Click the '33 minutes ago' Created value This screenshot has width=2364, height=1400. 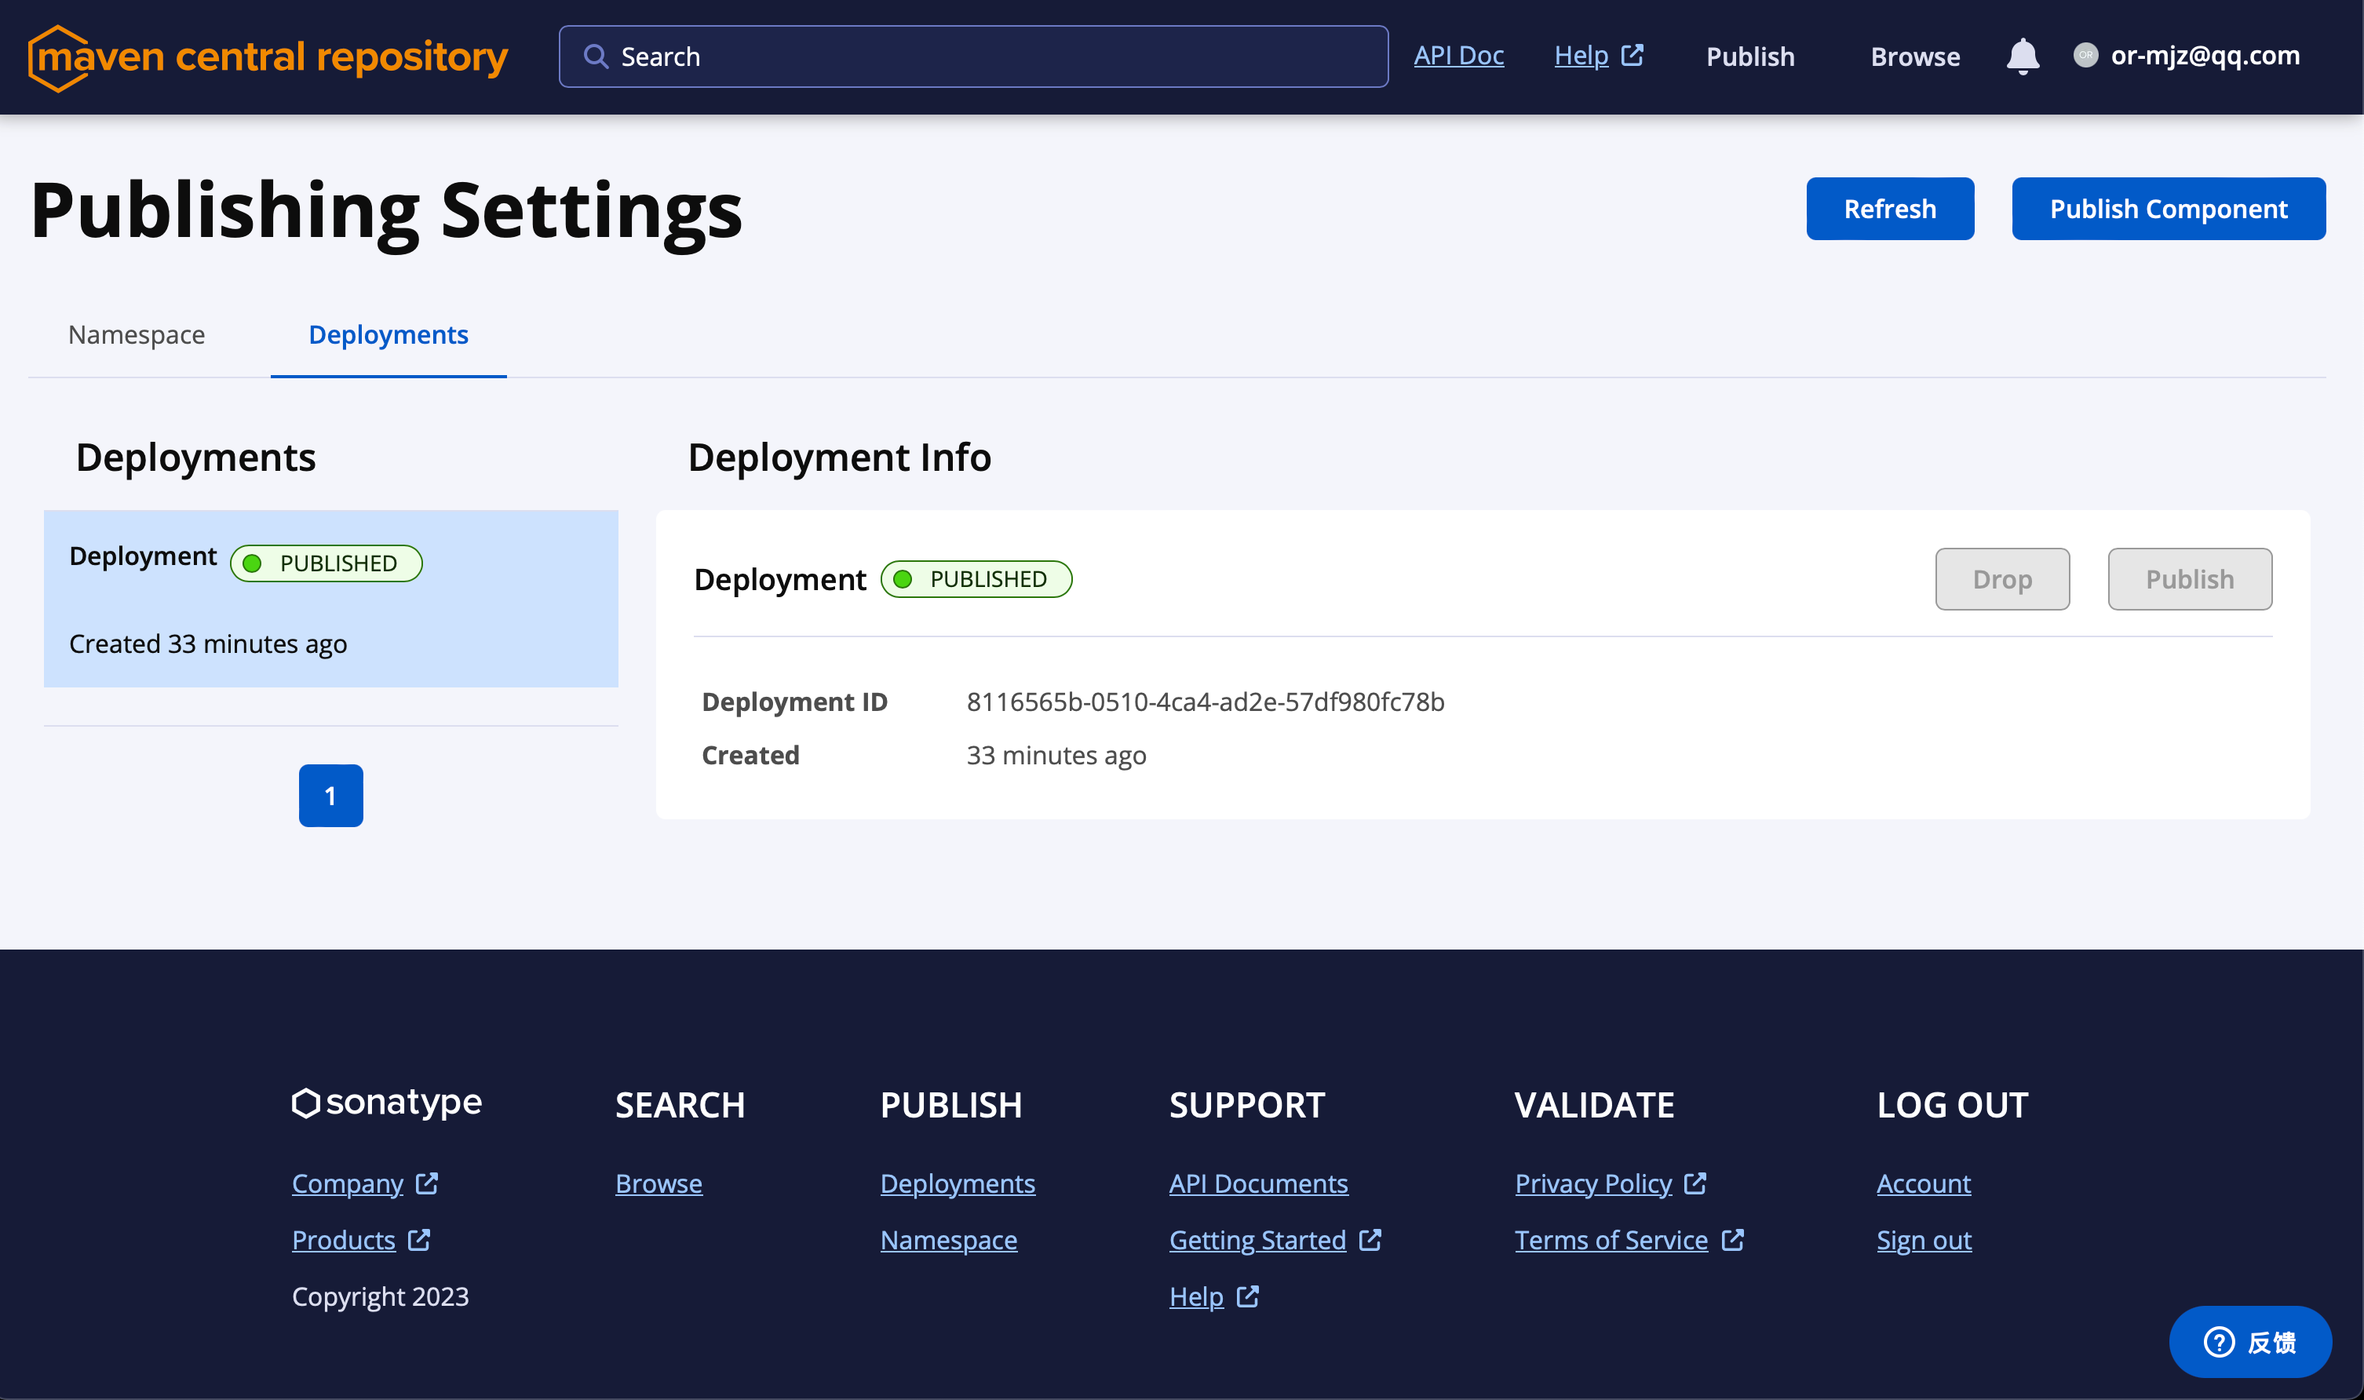1056,756
